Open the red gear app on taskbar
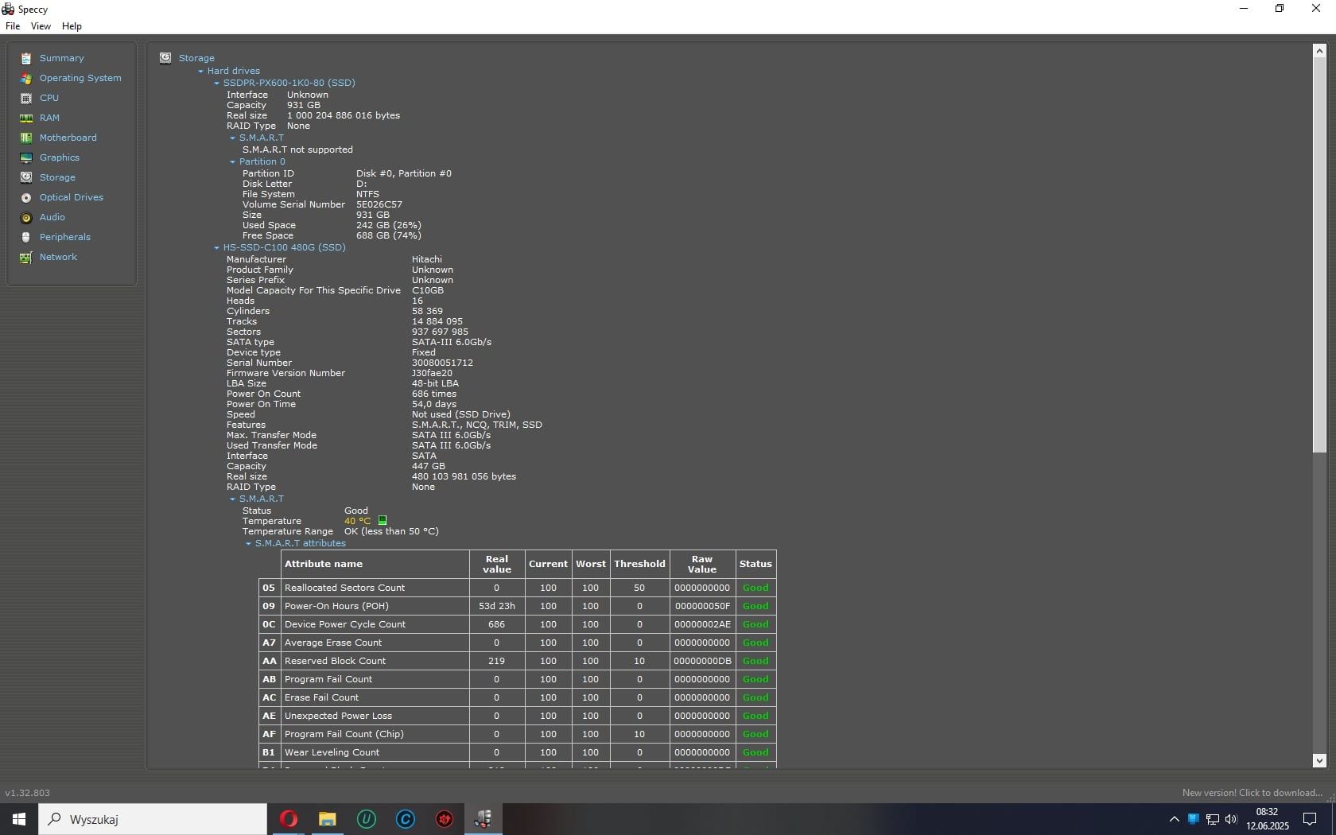Screen dimensions: 1336x835 tap(445, 819)
